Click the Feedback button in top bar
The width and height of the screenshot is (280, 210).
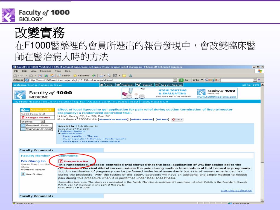coord(125,85)
